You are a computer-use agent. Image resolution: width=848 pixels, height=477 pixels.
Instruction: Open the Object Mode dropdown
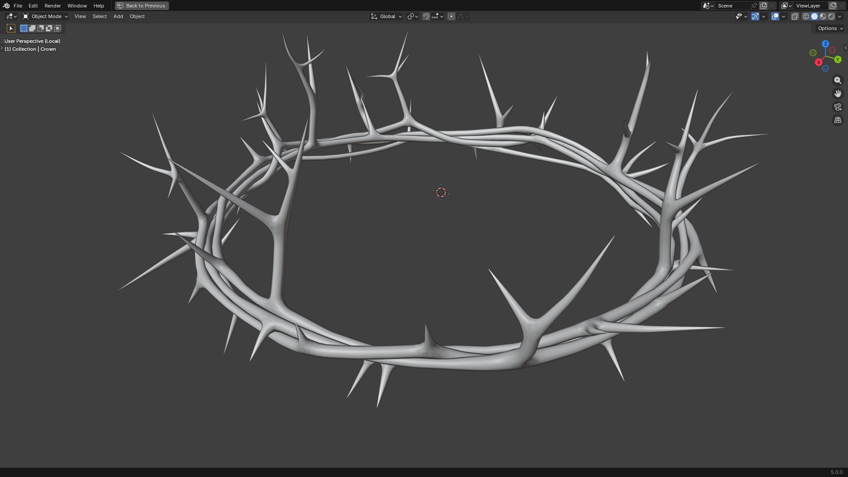(45, 16)
